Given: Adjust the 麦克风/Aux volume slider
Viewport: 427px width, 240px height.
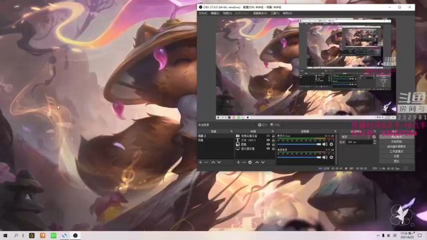Looking at the screenshot, I should (x=299, y=144).
